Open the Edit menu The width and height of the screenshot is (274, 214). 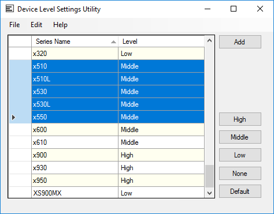(36, 25)
